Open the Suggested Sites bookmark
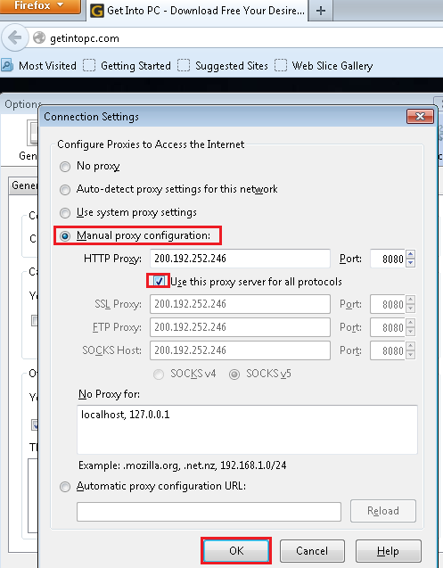This screenshot has width=443, height=568. tap(223, 66)
